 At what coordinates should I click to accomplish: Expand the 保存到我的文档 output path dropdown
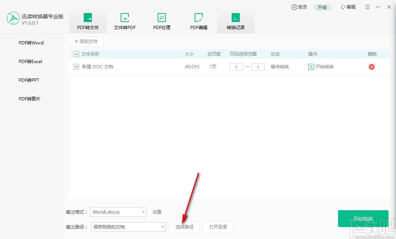pos(128,227)
